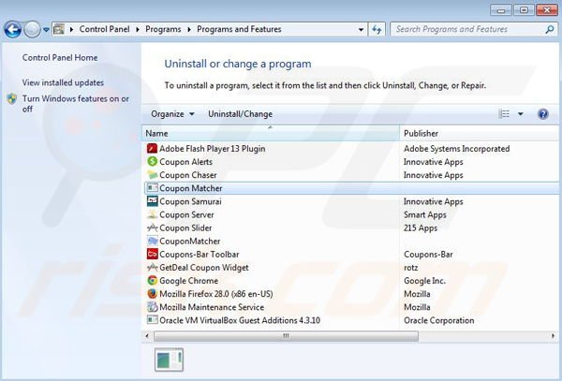Click the Google Chrome icon

click(x=153, y=281)
